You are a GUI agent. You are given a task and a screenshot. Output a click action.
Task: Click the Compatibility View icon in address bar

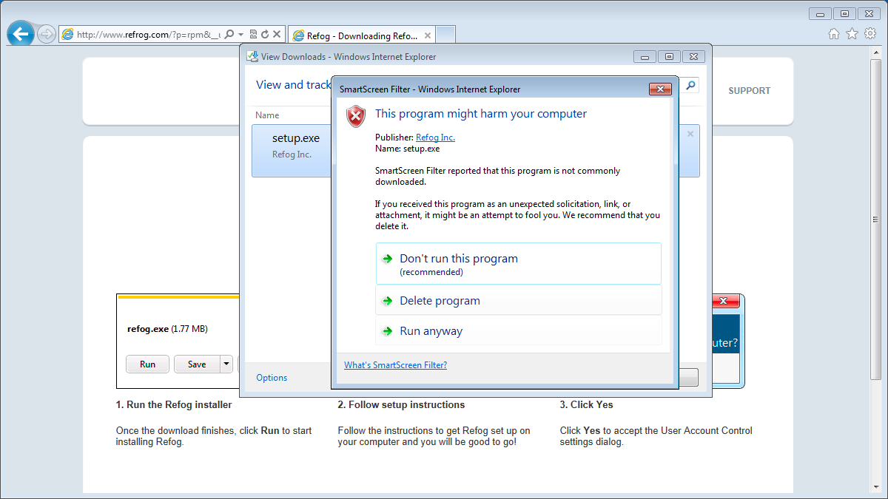(x=253, y=35)
